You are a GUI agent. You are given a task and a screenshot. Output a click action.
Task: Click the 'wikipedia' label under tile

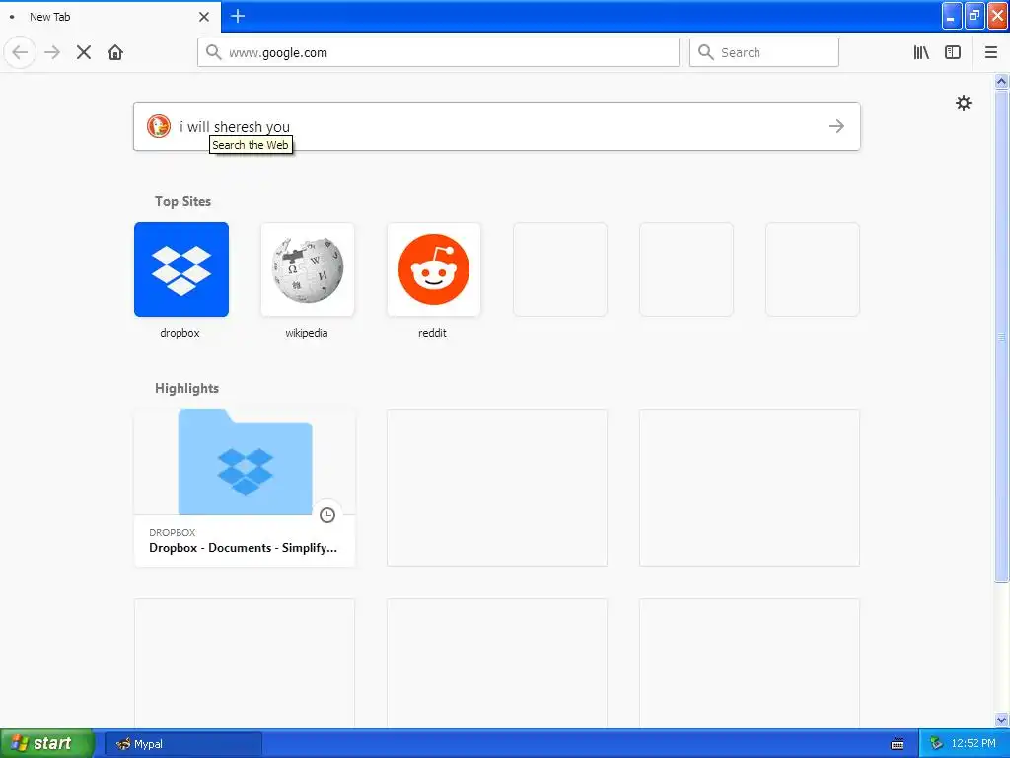pos(307,333)
